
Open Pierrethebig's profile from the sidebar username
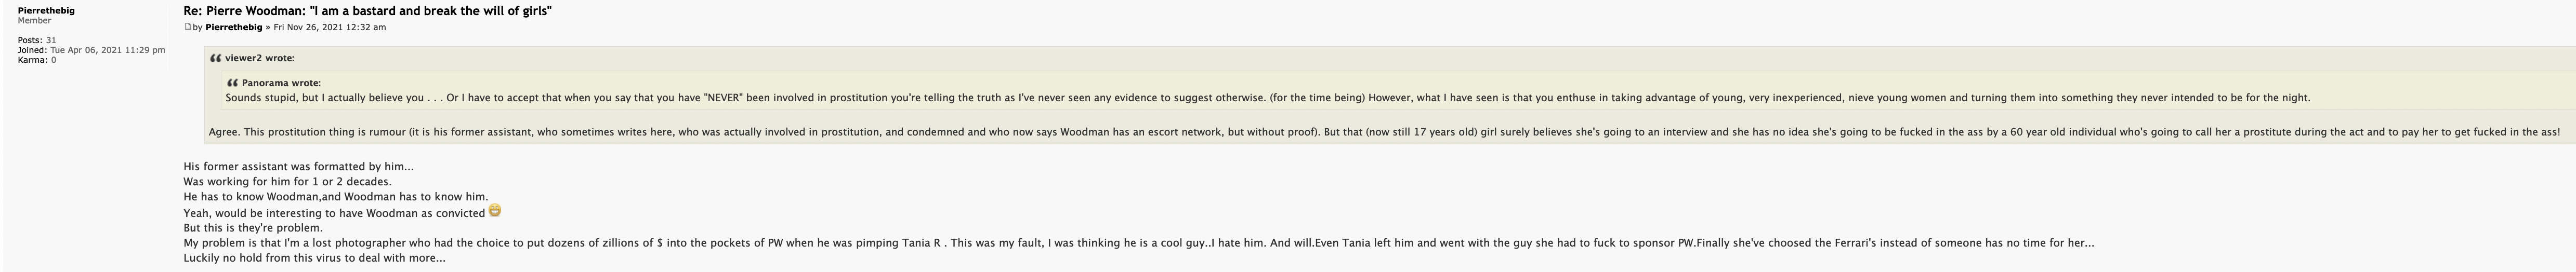point(46,10)
